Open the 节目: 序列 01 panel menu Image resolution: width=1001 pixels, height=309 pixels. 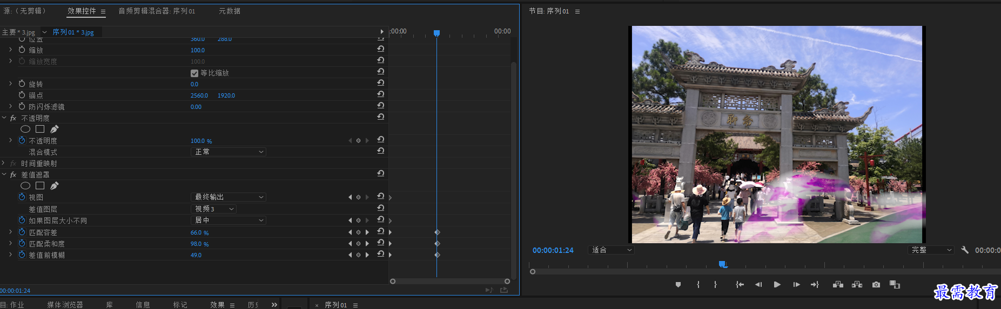[577, 11]
